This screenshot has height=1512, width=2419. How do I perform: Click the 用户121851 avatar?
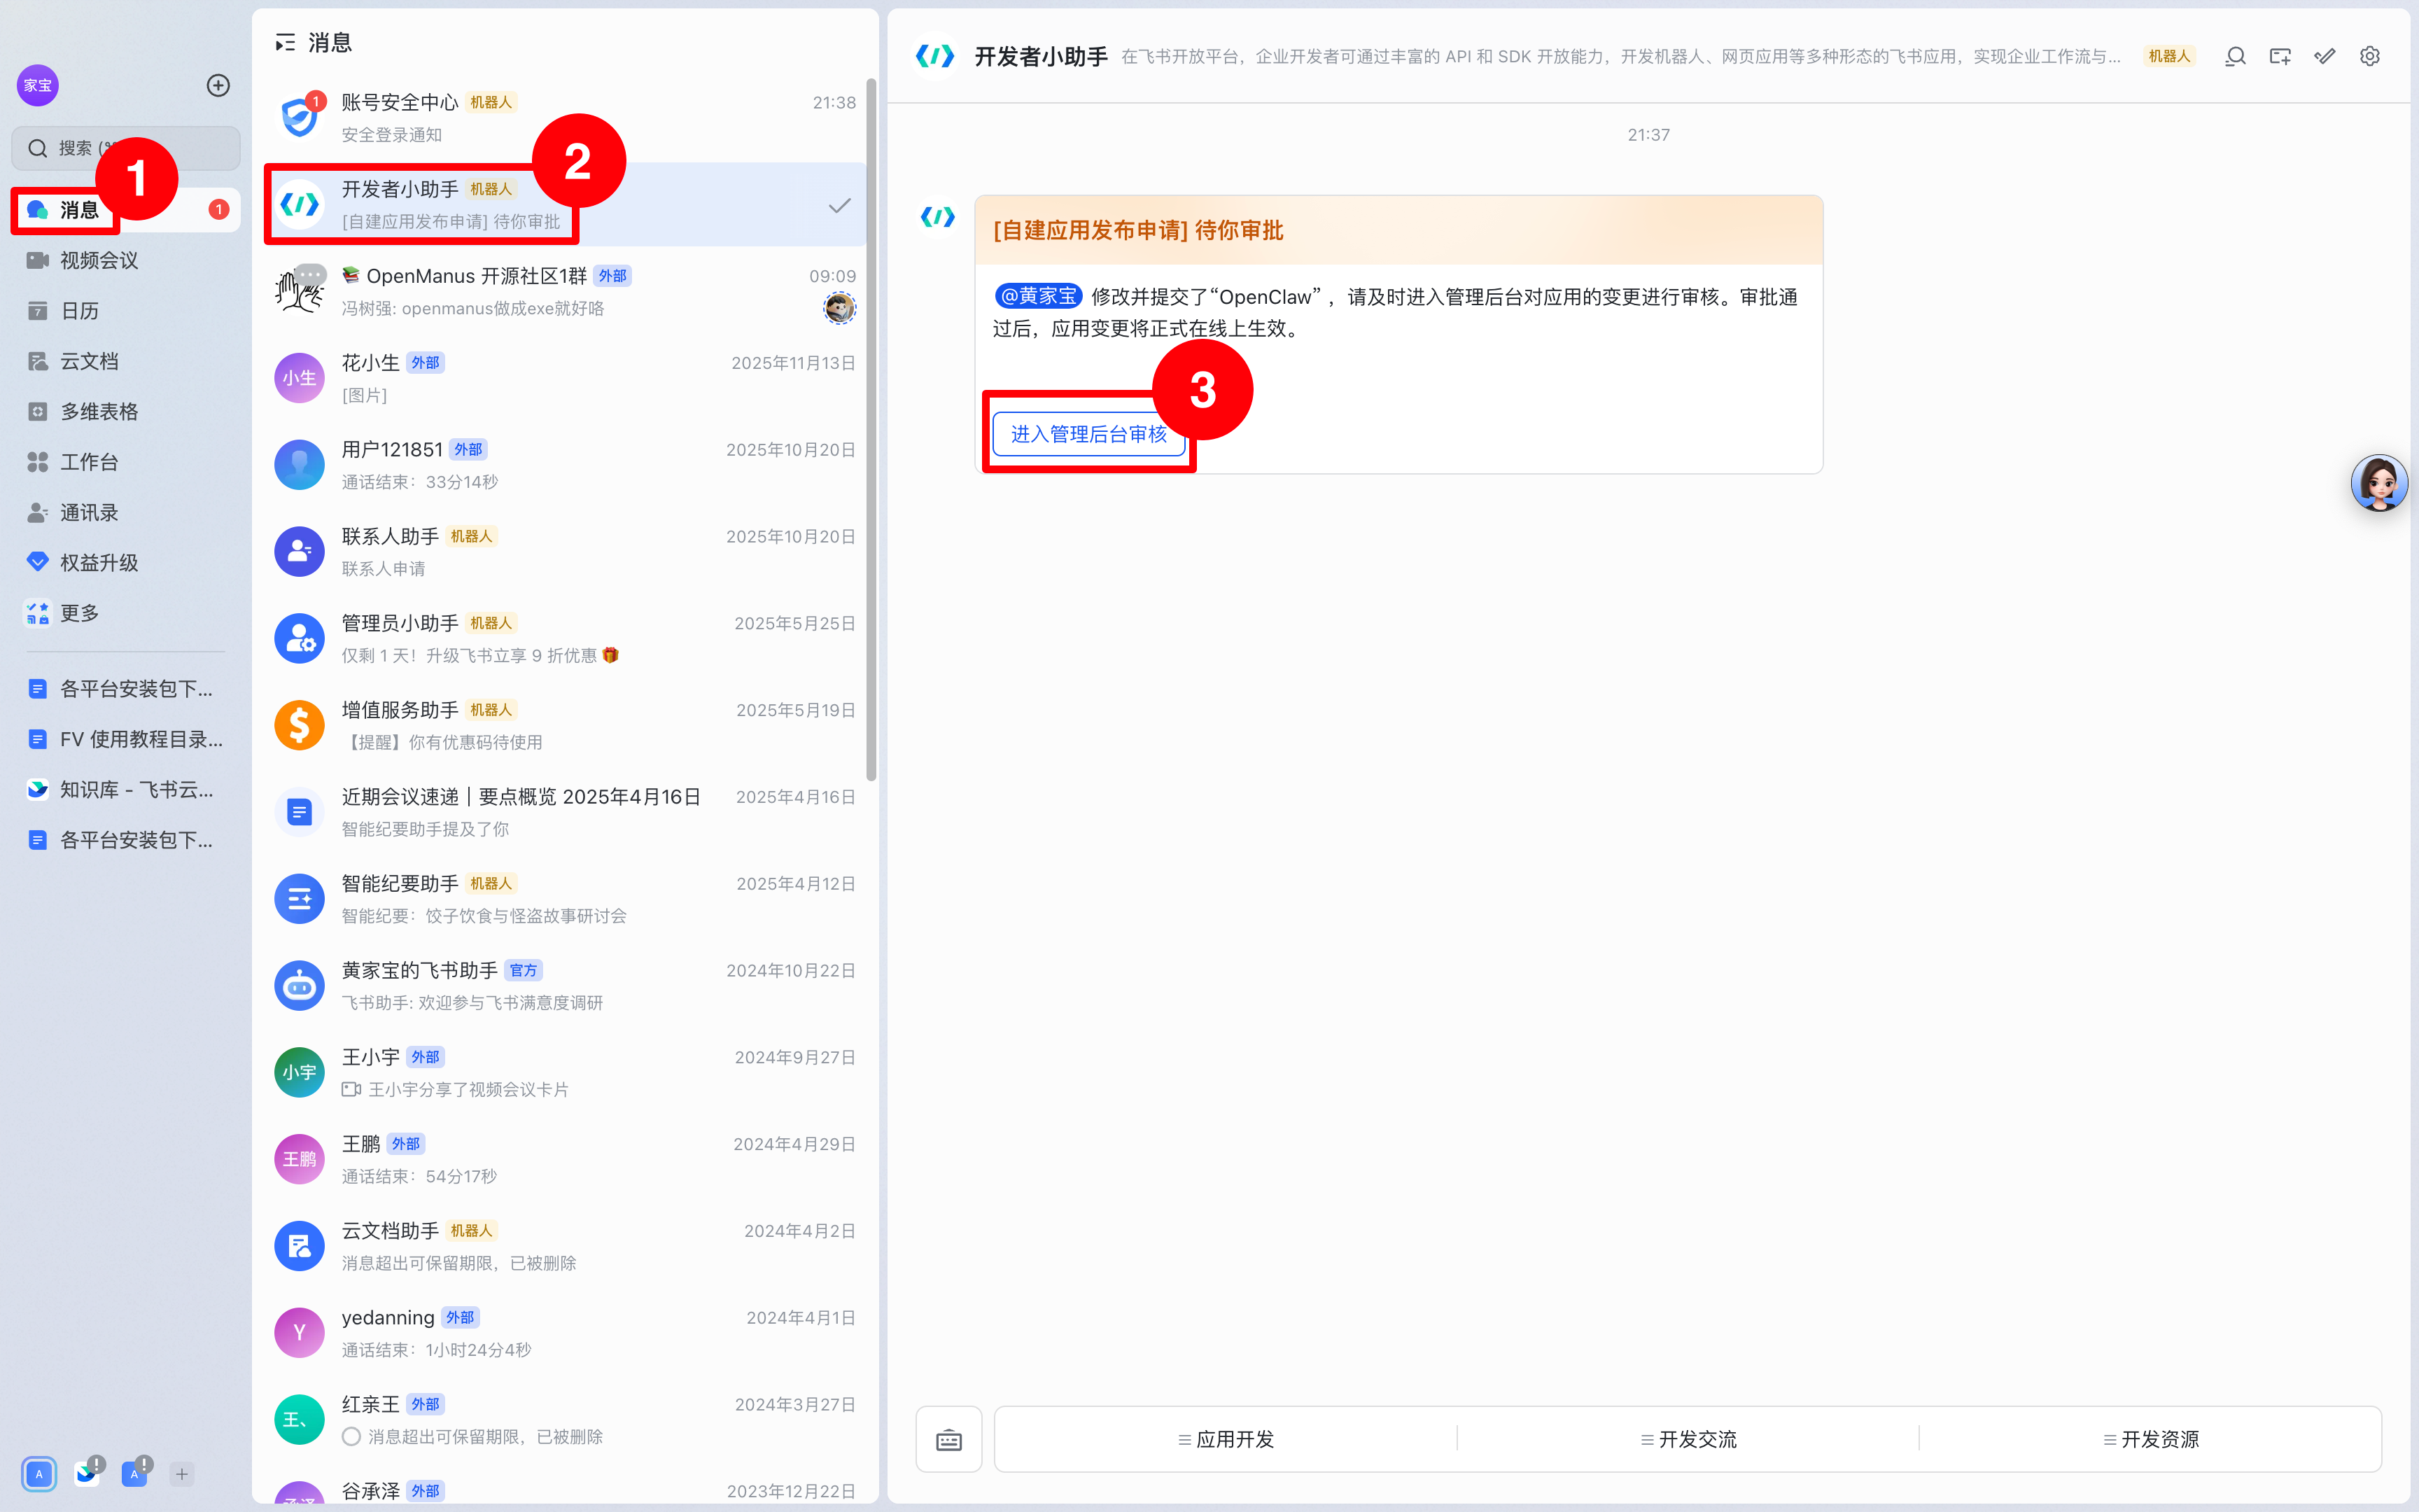click(299, 465)
